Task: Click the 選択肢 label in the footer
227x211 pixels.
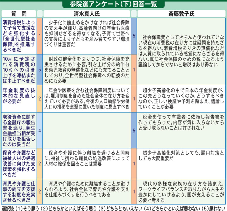Action: tap(8, 208)
